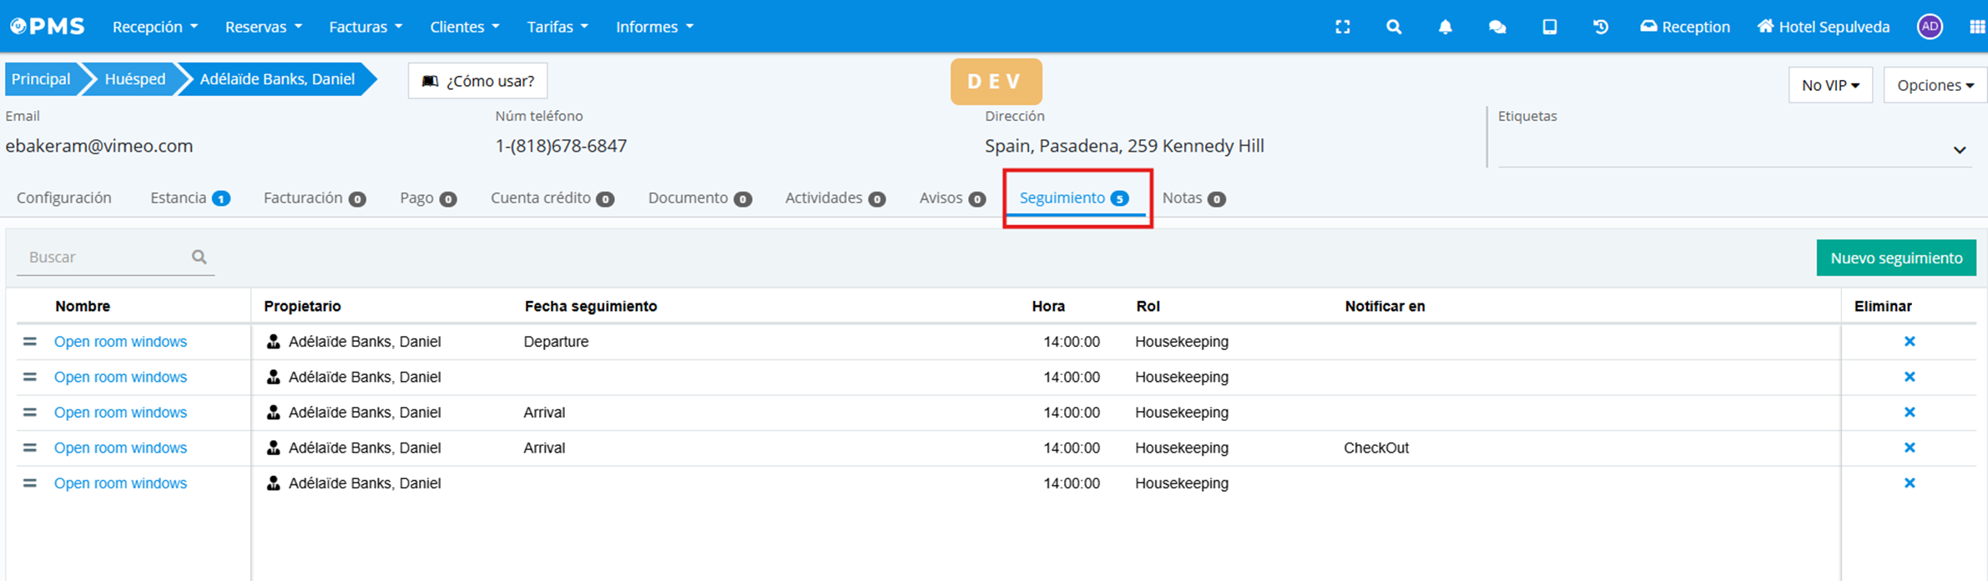Click the Nuevo seguimiento button
Screen dimensions: 1988x581
(1895, 258)
